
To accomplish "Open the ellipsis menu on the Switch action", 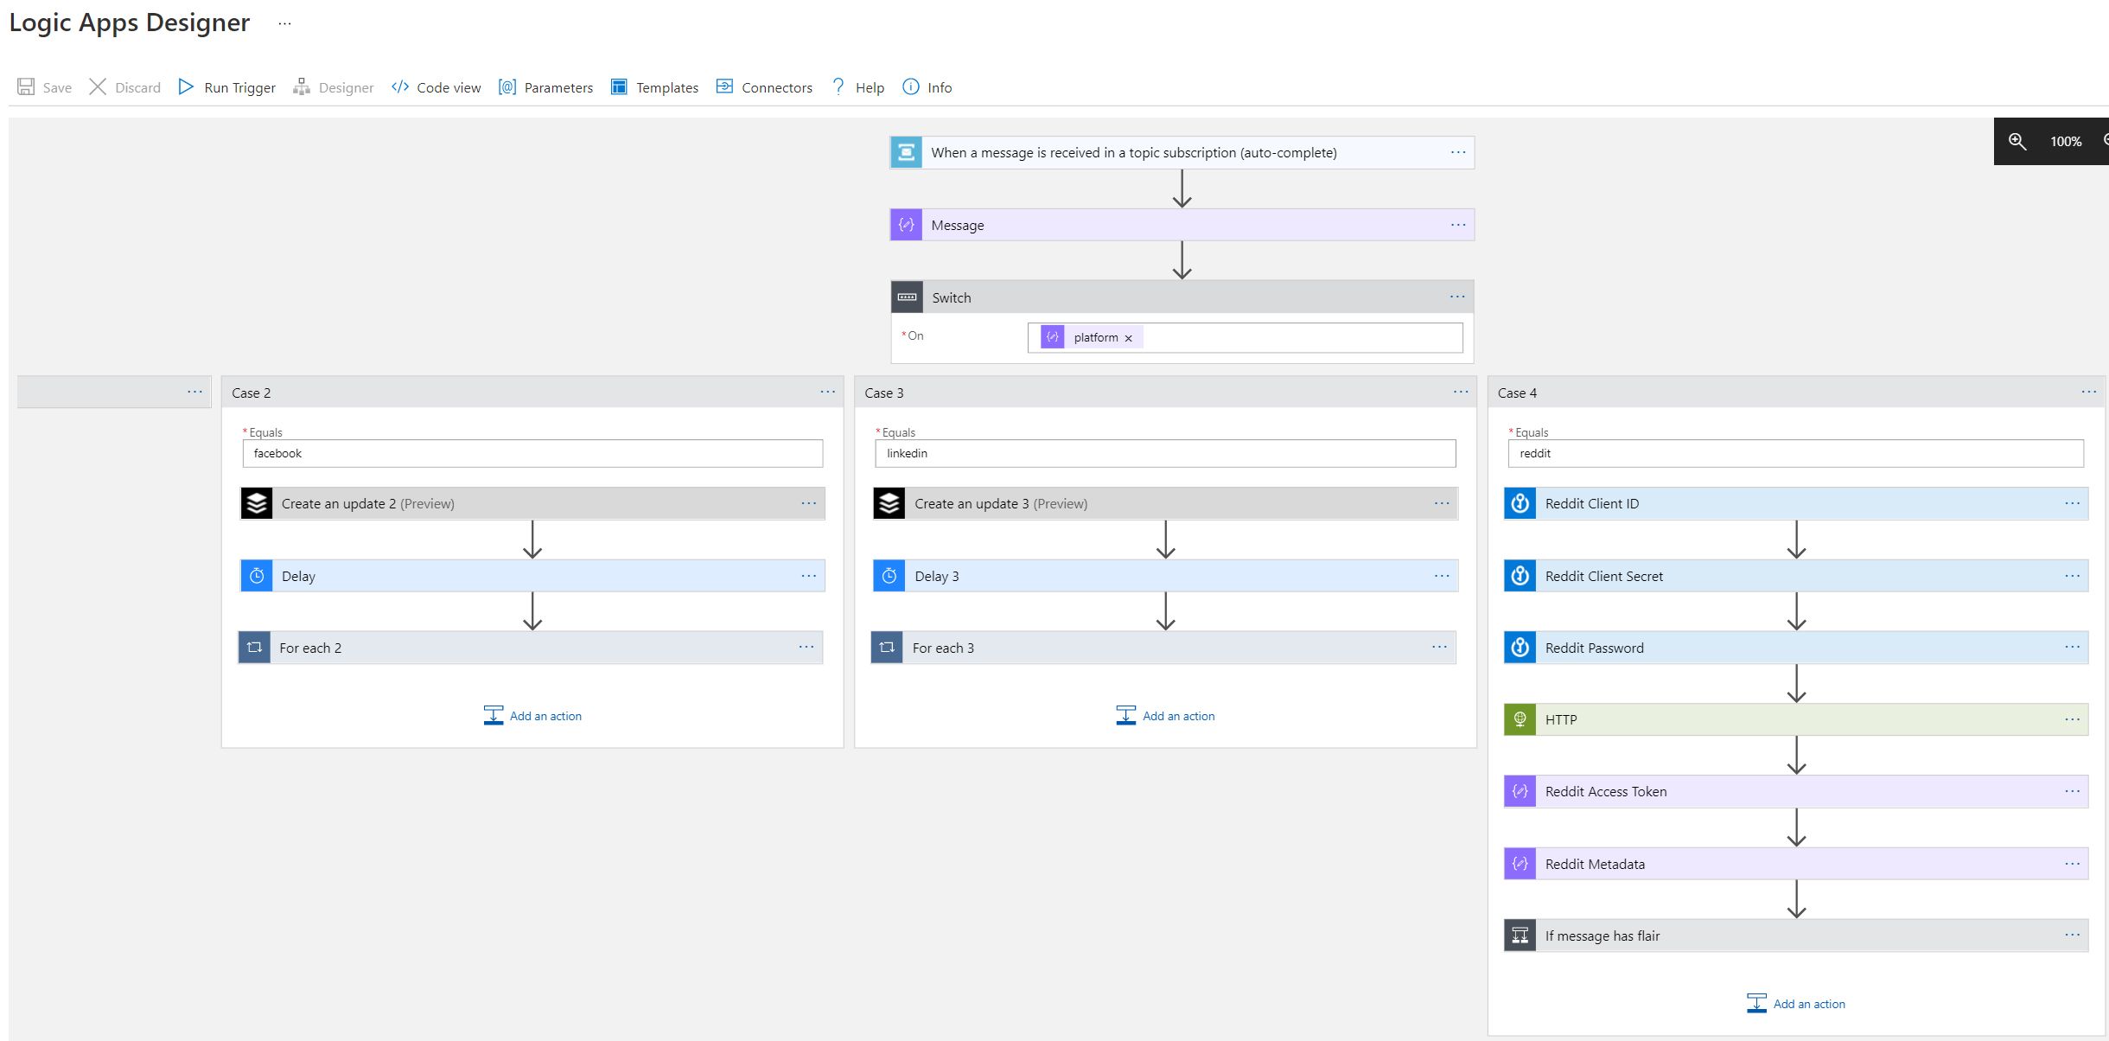I will [x=1457, y=297].
